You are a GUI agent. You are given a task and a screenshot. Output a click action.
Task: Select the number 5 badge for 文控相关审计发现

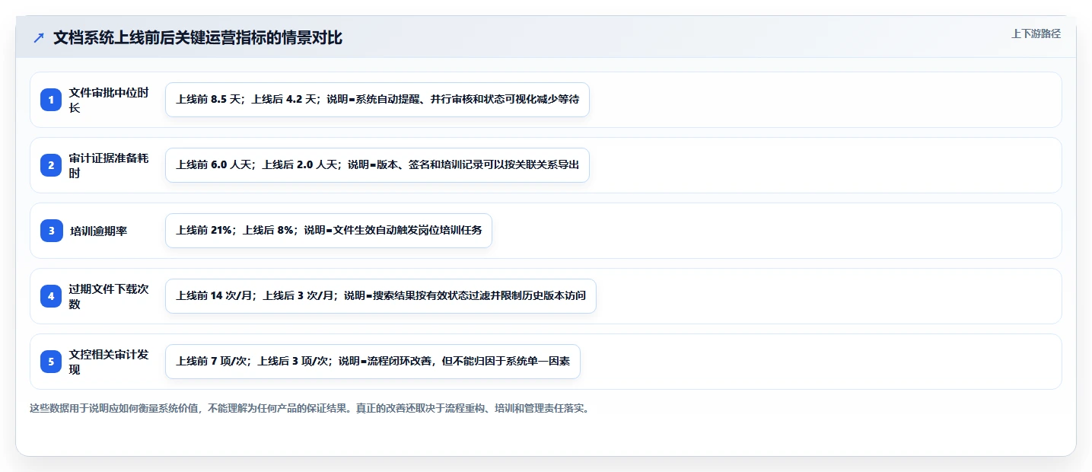[51, 362]
